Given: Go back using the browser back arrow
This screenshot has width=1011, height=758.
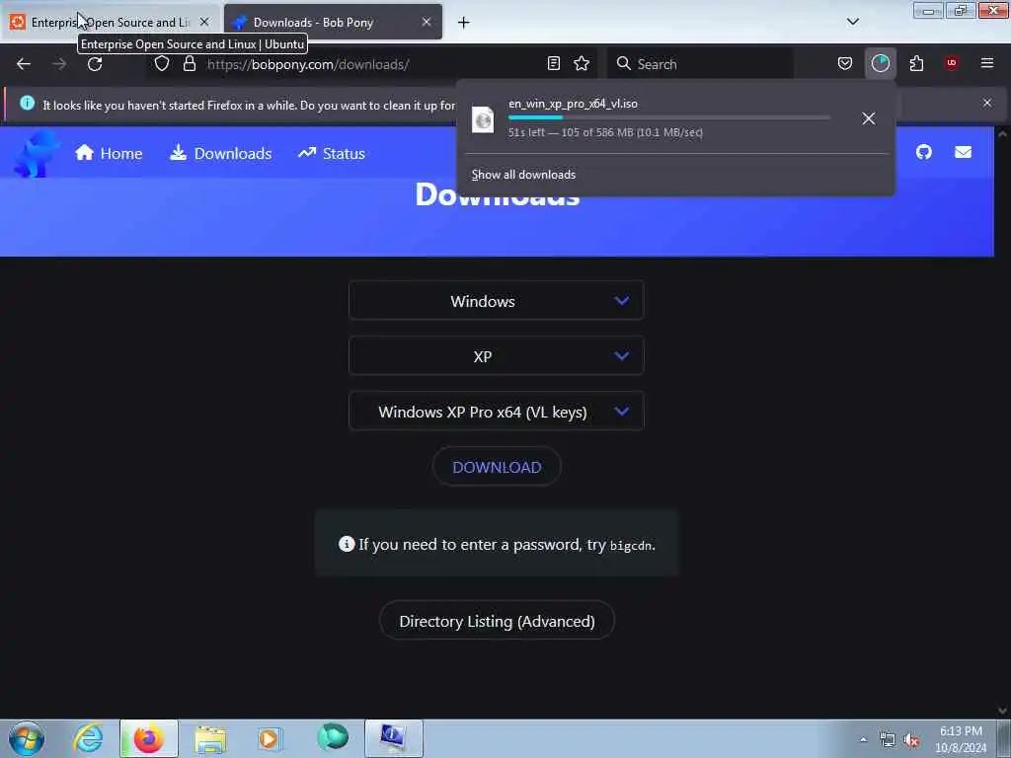Looking at the screenshot, I should tap(24, 64).
